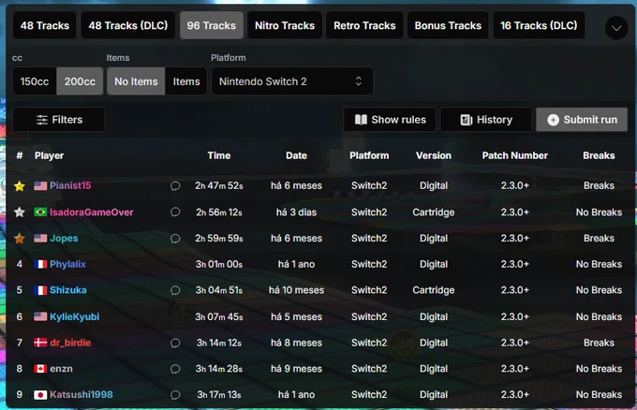Open IsadoraGameOver's player profile
637x410 pixels.
click(x=92, y=212)
